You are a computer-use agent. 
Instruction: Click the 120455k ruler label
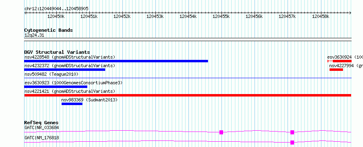click(x=221, y=16)
